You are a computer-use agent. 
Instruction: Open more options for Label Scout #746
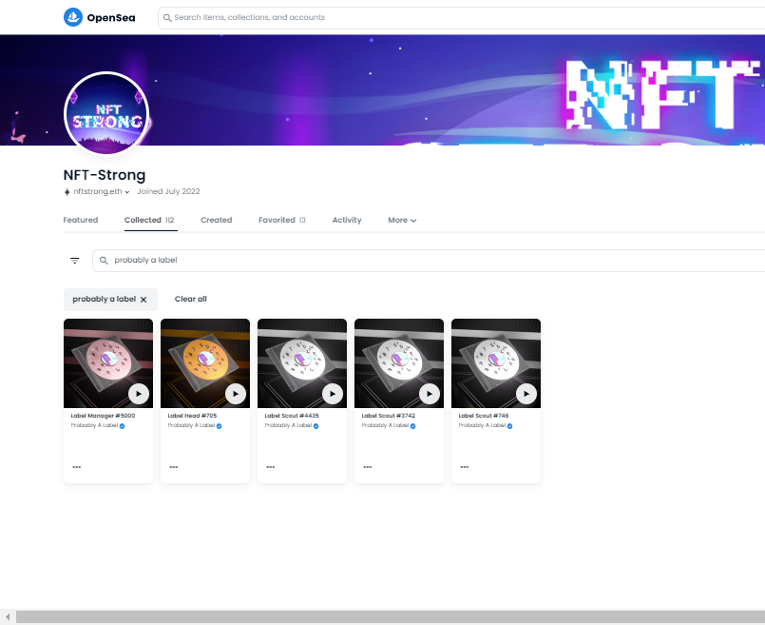(x=465, y=467)
